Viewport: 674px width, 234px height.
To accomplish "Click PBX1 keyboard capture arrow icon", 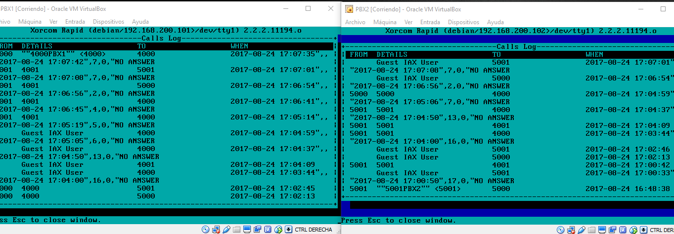I will pos(288,230).
